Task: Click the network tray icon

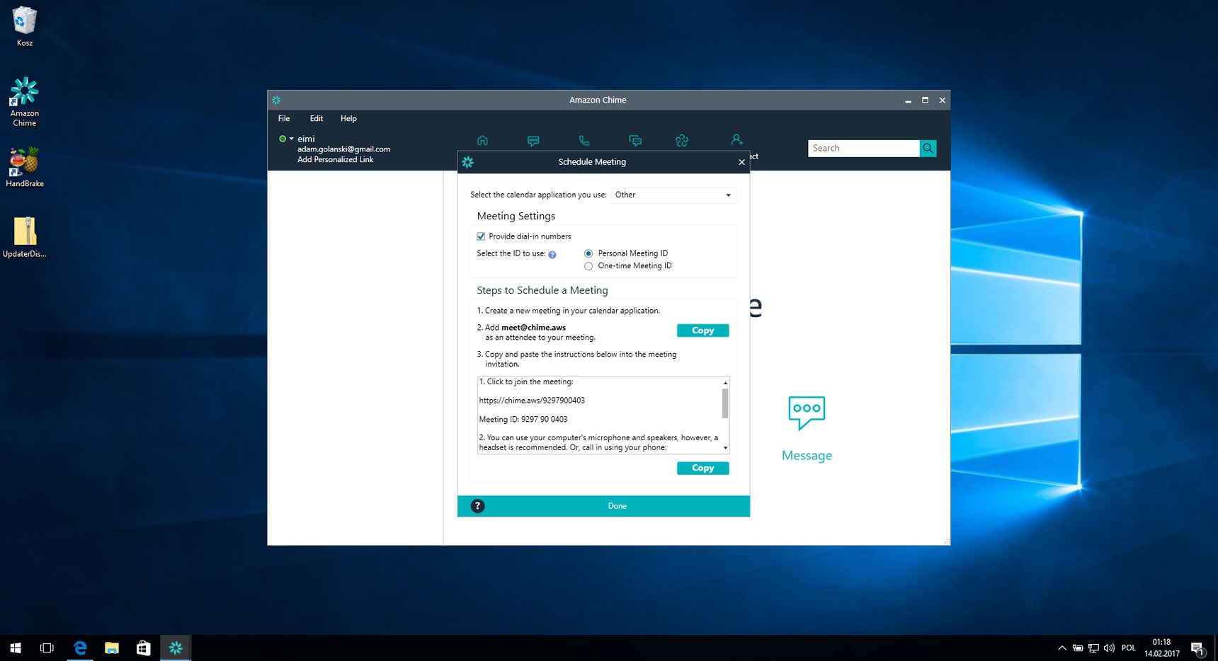Action: pyautogui.click(x=1093, y=648)
